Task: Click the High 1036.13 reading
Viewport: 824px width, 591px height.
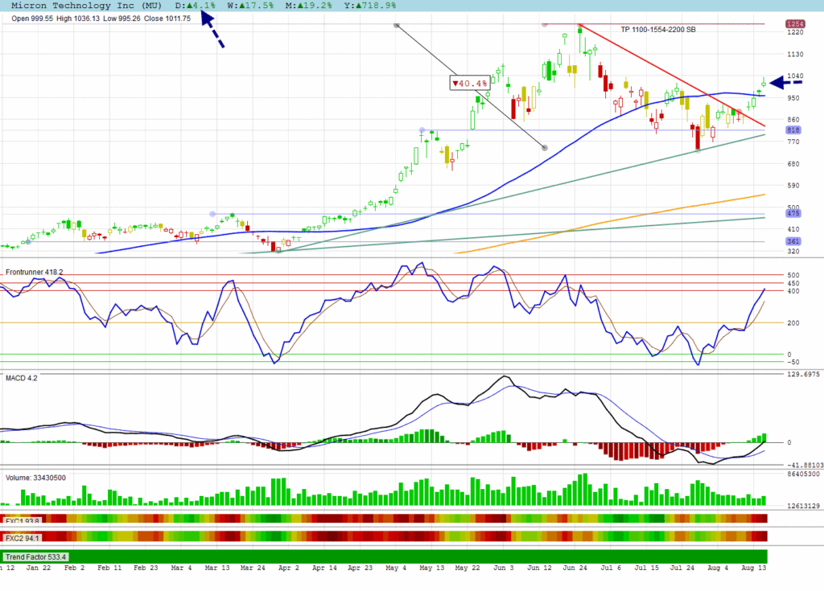Action: coord(78,18)
